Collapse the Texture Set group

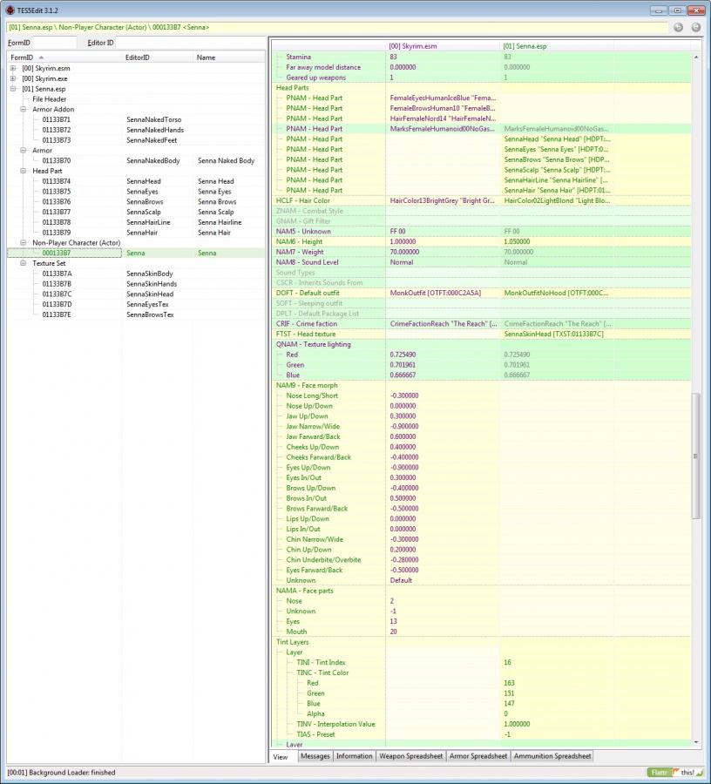pyautogui.click(x=24, y=263)
